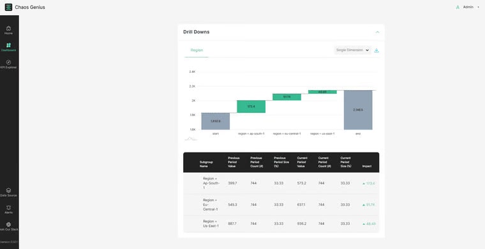Click the start bar in waterfall chart
The height and width of the screenshot is (249, 485).
click(216, 121)
